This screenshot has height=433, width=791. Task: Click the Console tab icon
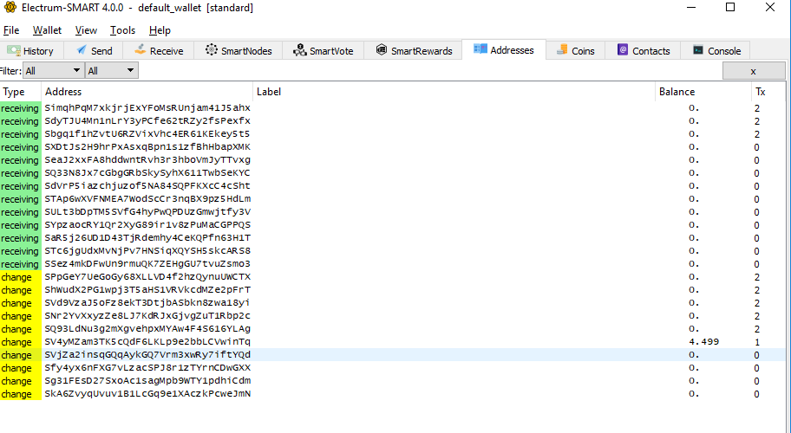698,50
